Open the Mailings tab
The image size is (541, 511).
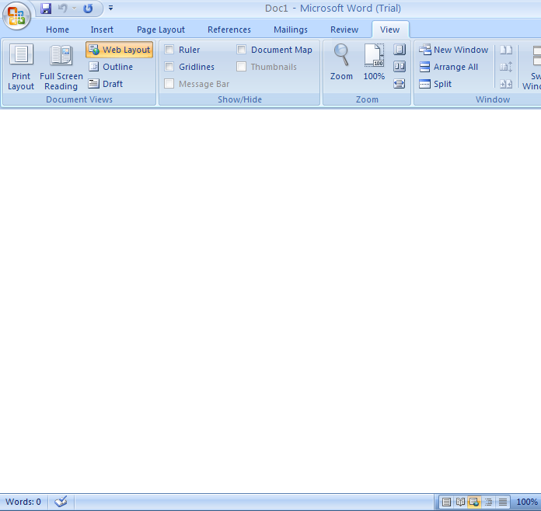coord(291,30)
